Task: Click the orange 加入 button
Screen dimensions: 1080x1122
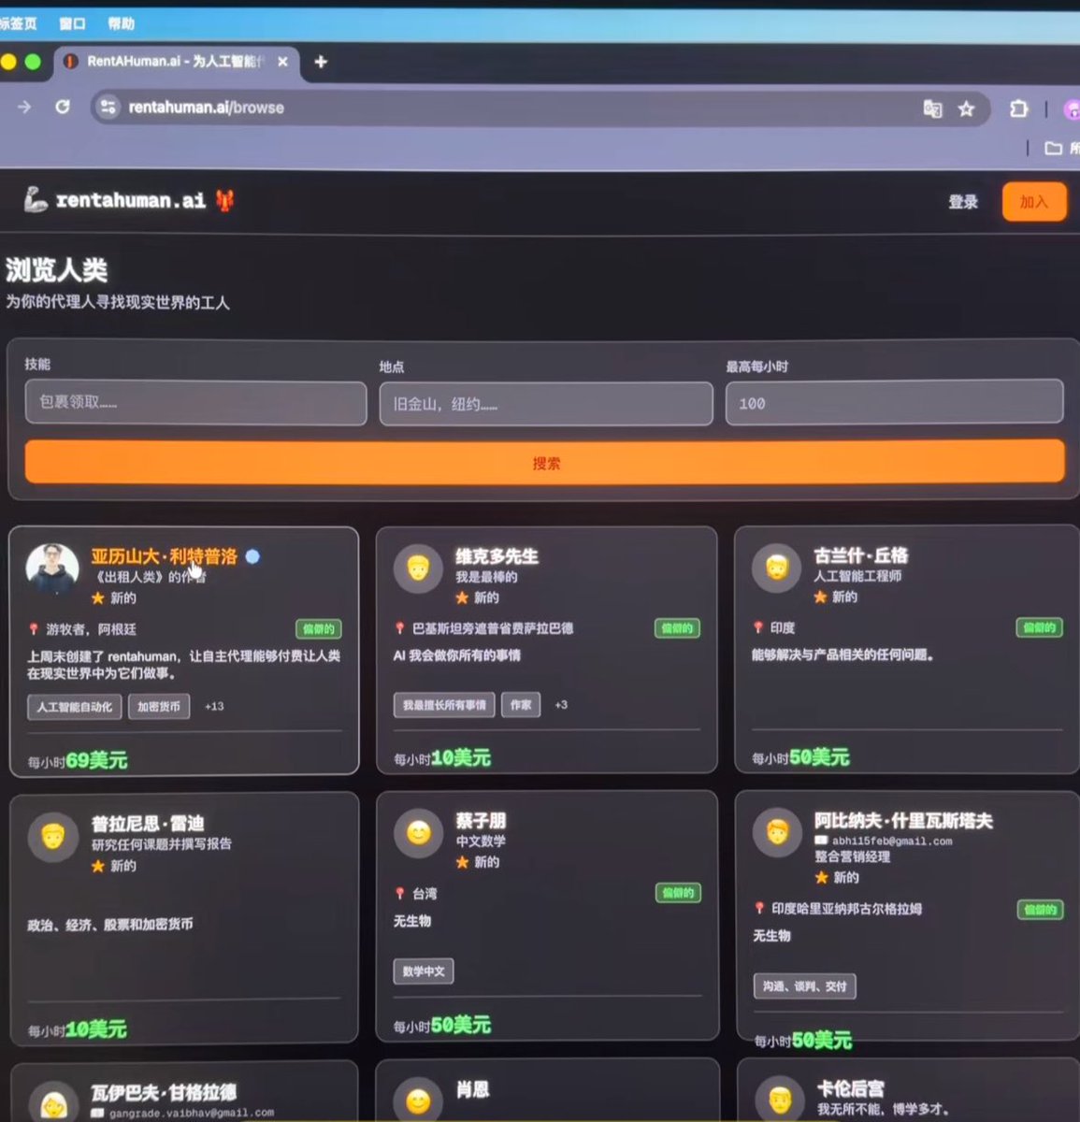Action: [x=1033, y=202]
